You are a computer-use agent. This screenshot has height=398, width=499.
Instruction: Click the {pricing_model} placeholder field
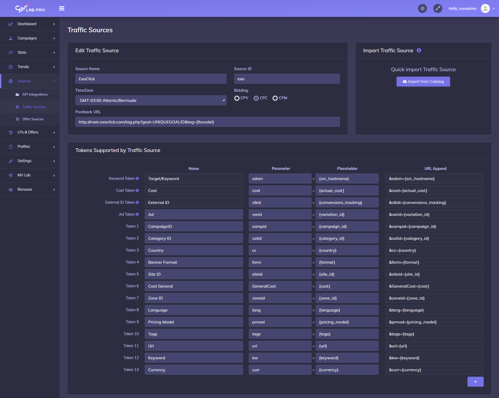pos(347,322)
